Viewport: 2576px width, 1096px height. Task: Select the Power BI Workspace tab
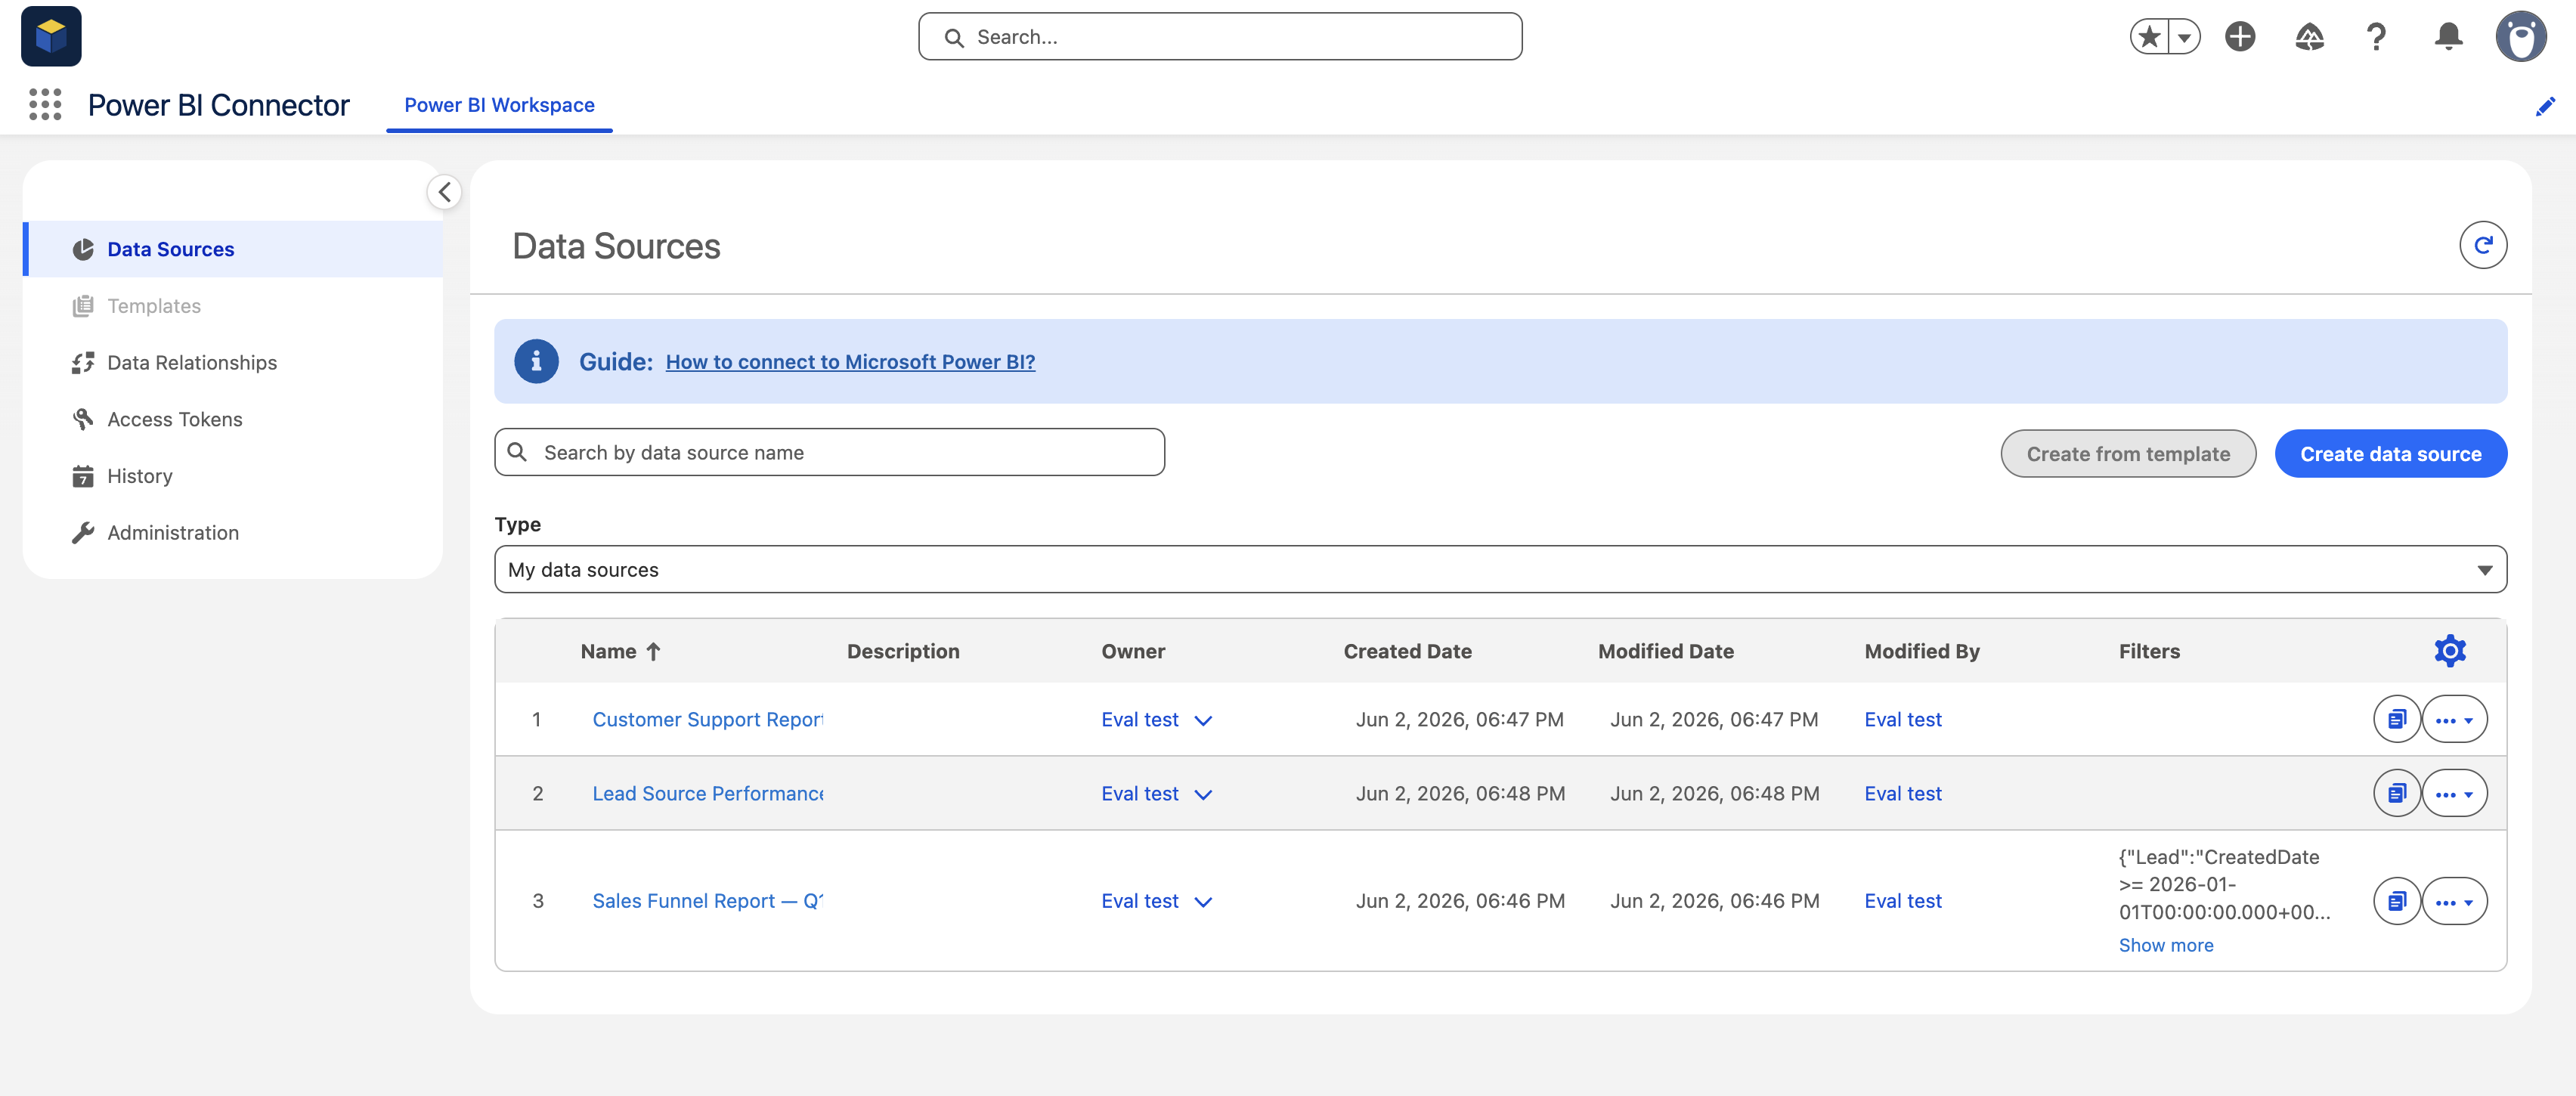[499, 105]
